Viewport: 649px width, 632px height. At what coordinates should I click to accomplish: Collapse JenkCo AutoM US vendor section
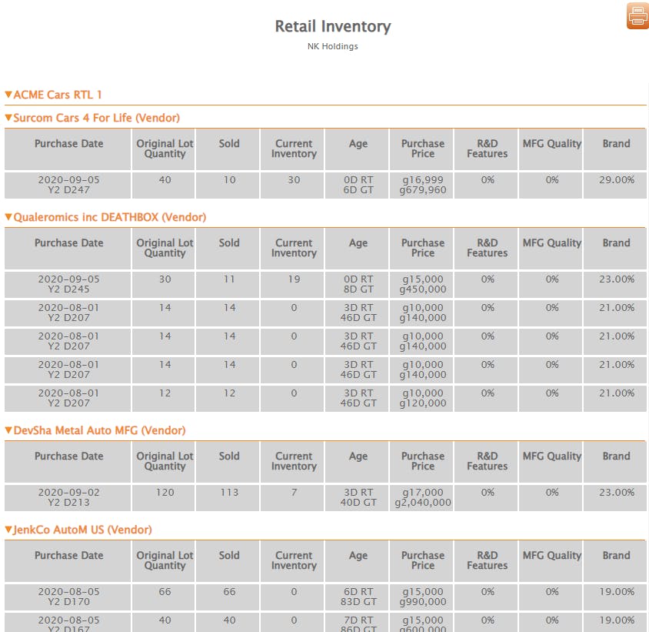pos(78,530)
